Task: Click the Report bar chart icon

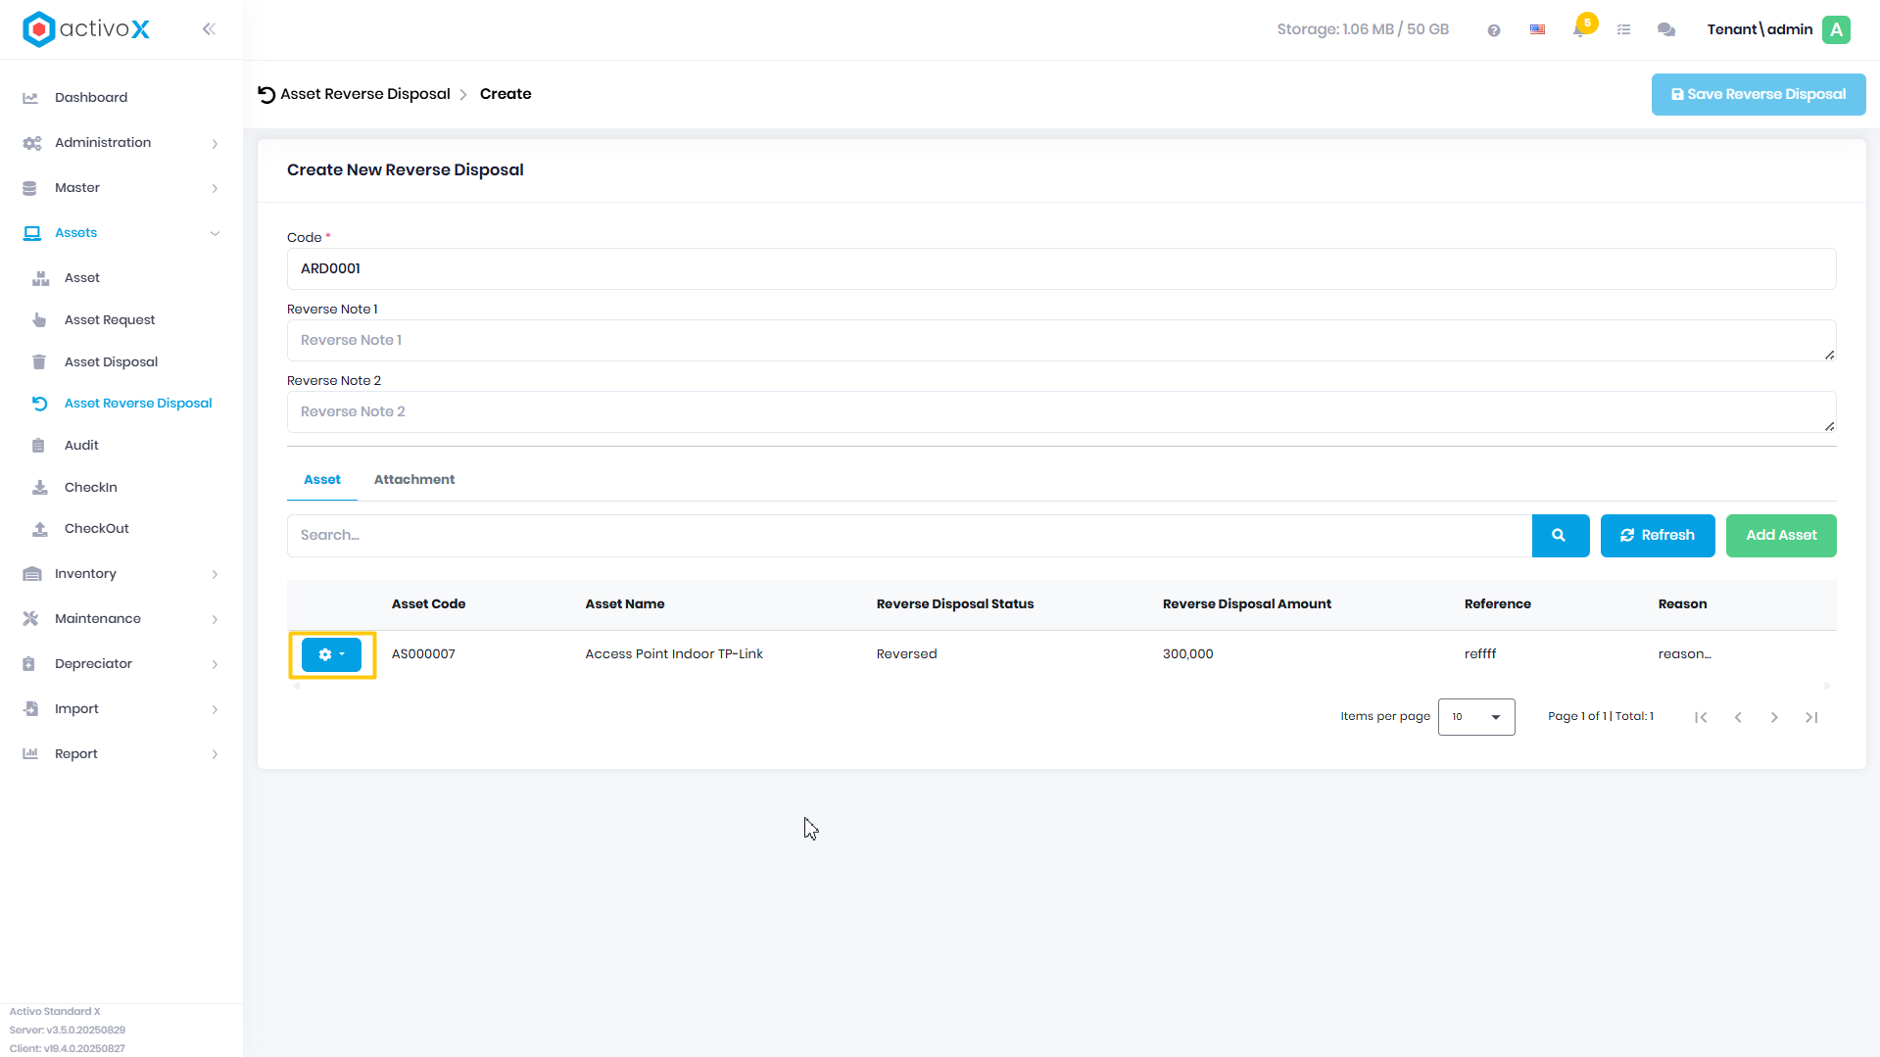Action: 30,754
